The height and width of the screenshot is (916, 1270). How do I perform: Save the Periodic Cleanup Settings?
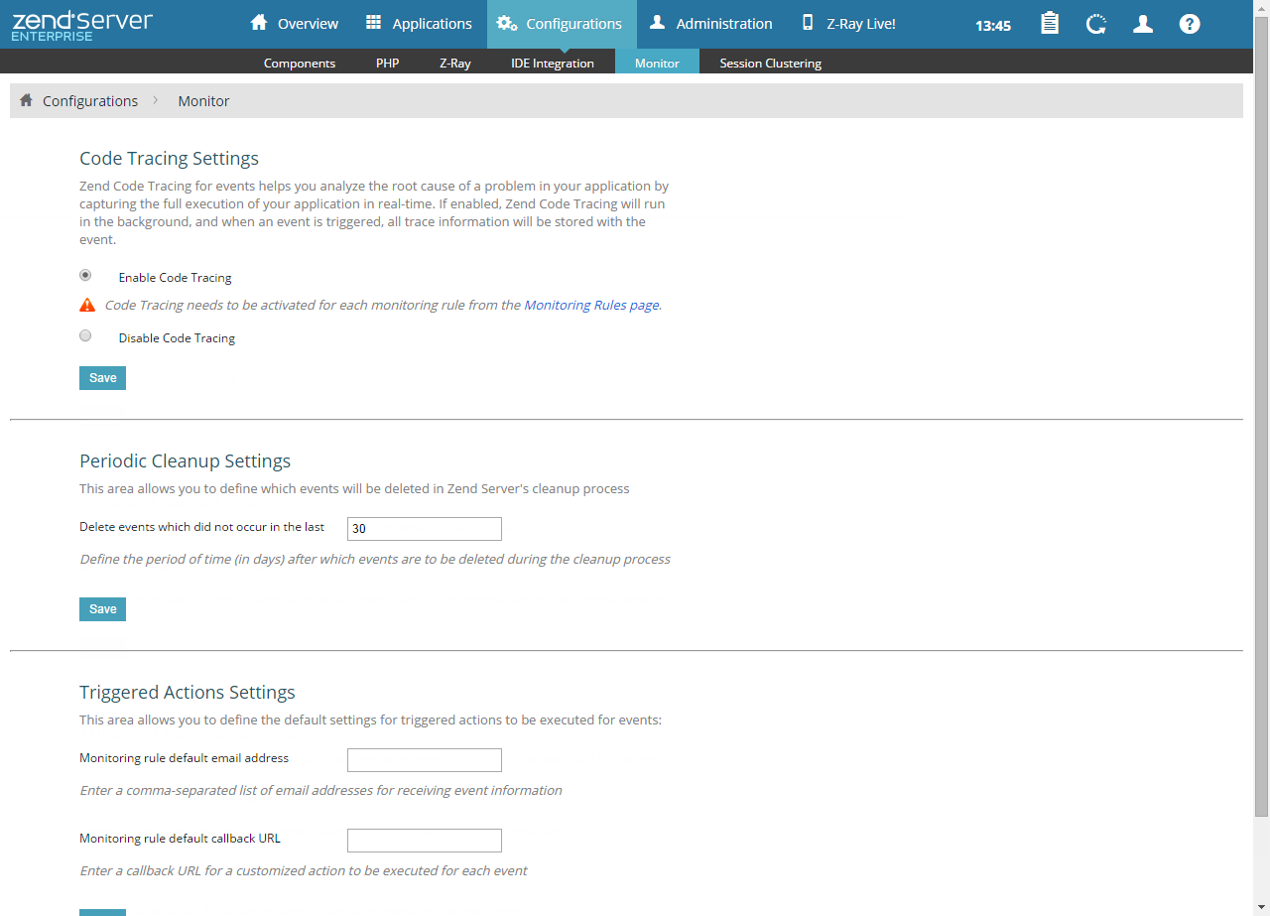(x=102, y=609)
